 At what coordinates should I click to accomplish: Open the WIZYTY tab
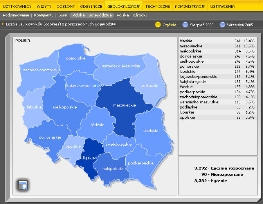[44, 7]
